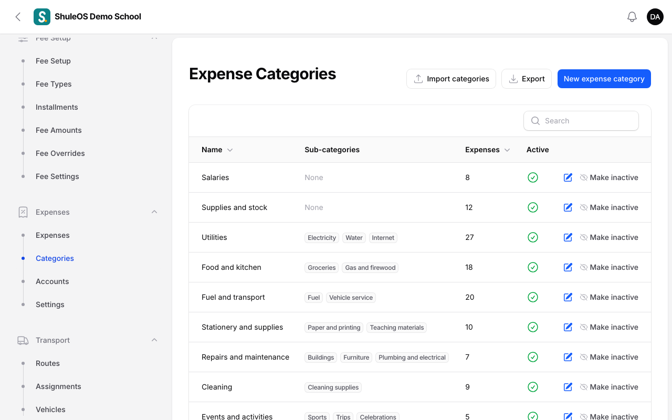Edit the Repairs and maintenance category
The height and width of the screenshot is (420, 672).
click(x=568, y=357)
